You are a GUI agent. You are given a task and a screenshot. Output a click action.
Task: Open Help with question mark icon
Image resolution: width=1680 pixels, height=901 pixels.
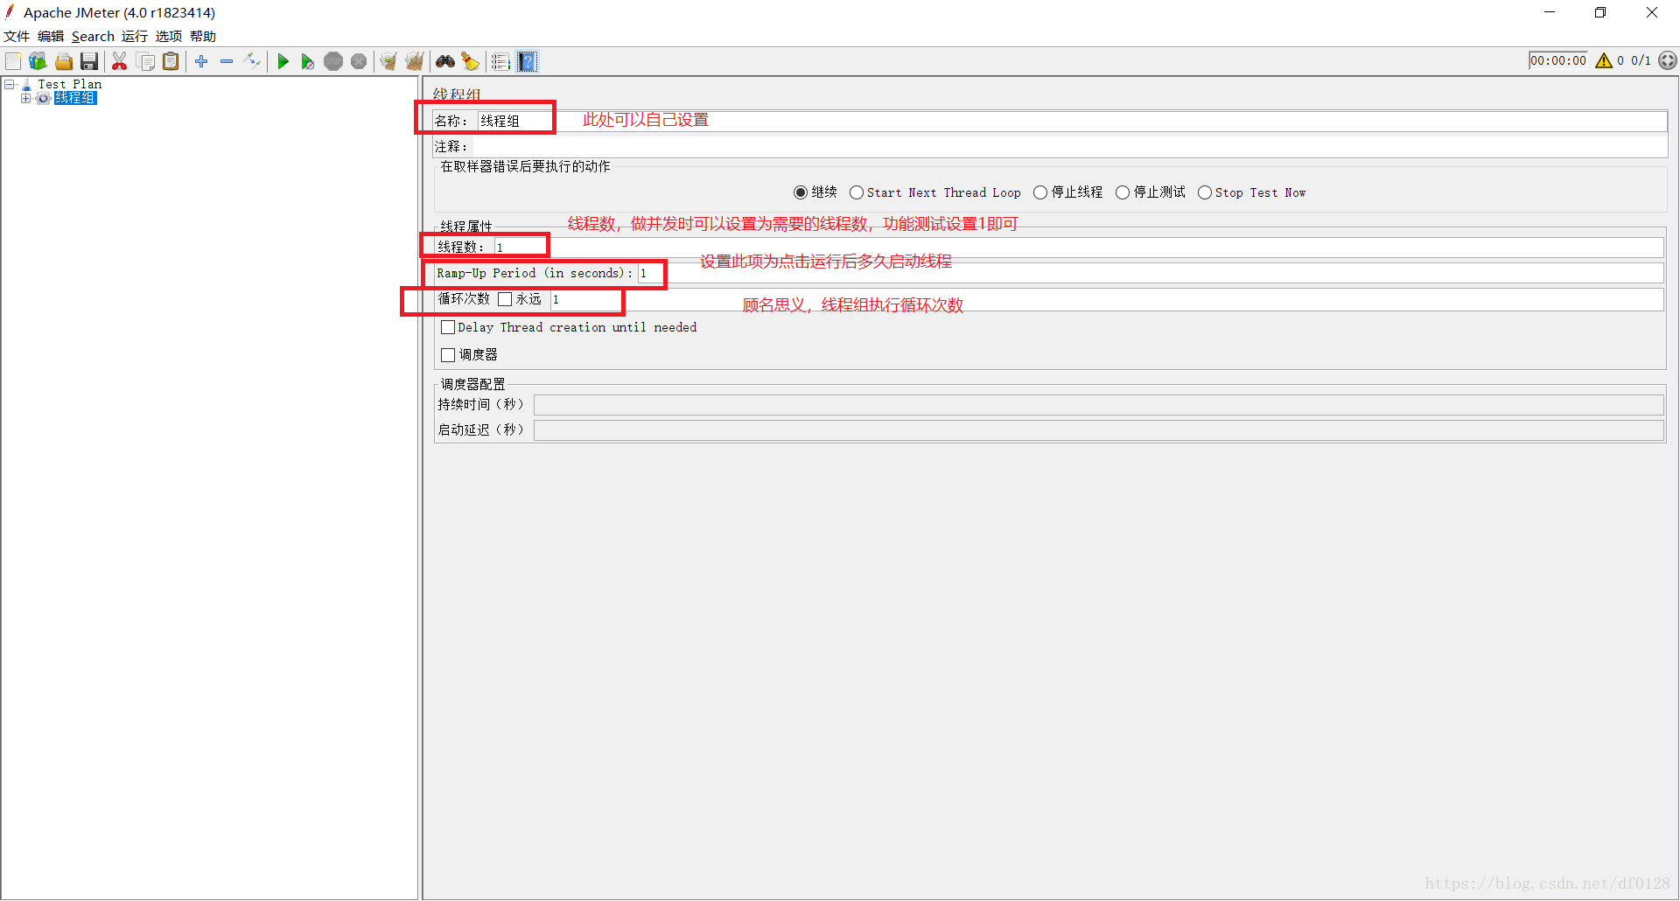click(527, 61)
